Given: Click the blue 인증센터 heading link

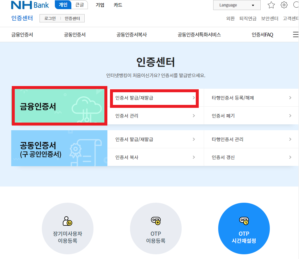Looking at the screenshot, I should pos(22,18).
